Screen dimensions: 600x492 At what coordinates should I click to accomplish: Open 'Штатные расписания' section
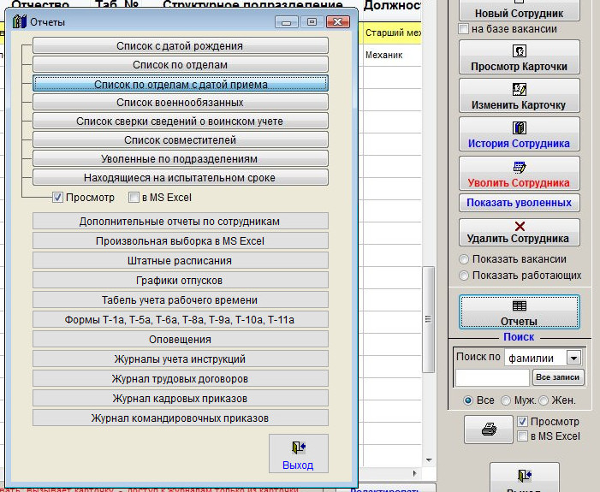tap(181, 260)
